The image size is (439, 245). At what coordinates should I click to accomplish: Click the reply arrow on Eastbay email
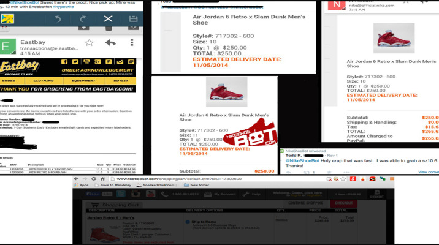(111, 42)
